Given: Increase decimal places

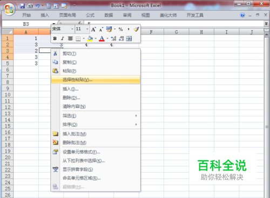Looking at the screenshot, I should tap(113, 38).
